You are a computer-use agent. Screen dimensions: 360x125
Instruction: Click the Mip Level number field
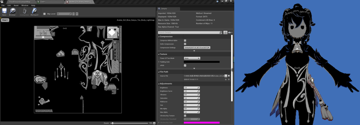[x=64, y=14]
